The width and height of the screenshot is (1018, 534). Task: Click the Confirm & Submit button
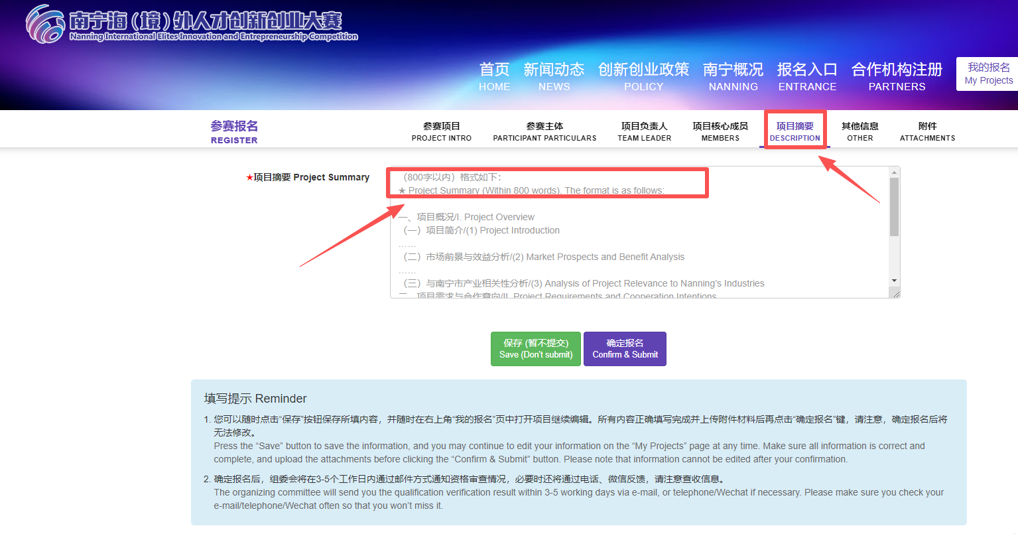(625, 349)
